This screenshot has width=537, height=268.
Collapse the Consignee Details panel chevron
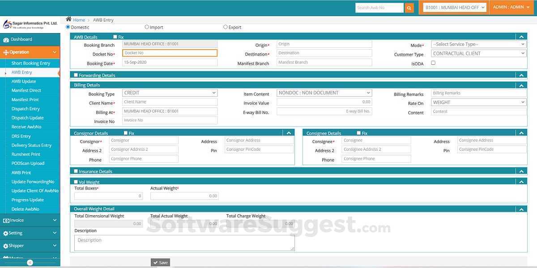pos(521,133)
